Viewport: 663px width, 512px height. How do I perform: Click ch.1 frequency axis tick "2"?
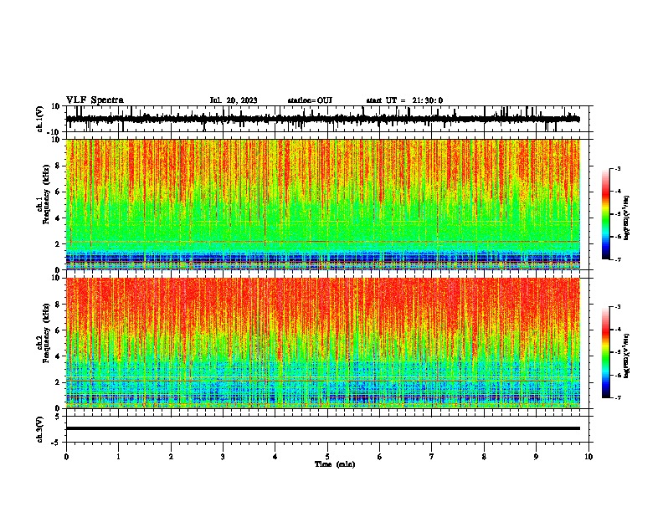[x=57, y=243]
